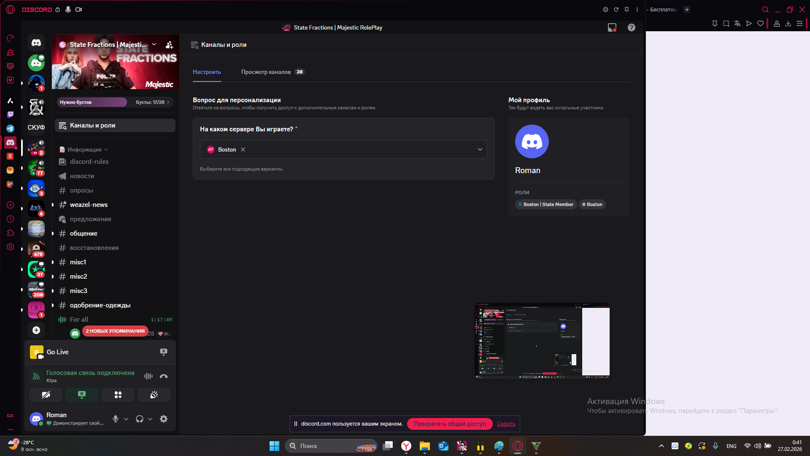
Task: Expand the server selection dropdown arrow
Action: click(480, 149)
